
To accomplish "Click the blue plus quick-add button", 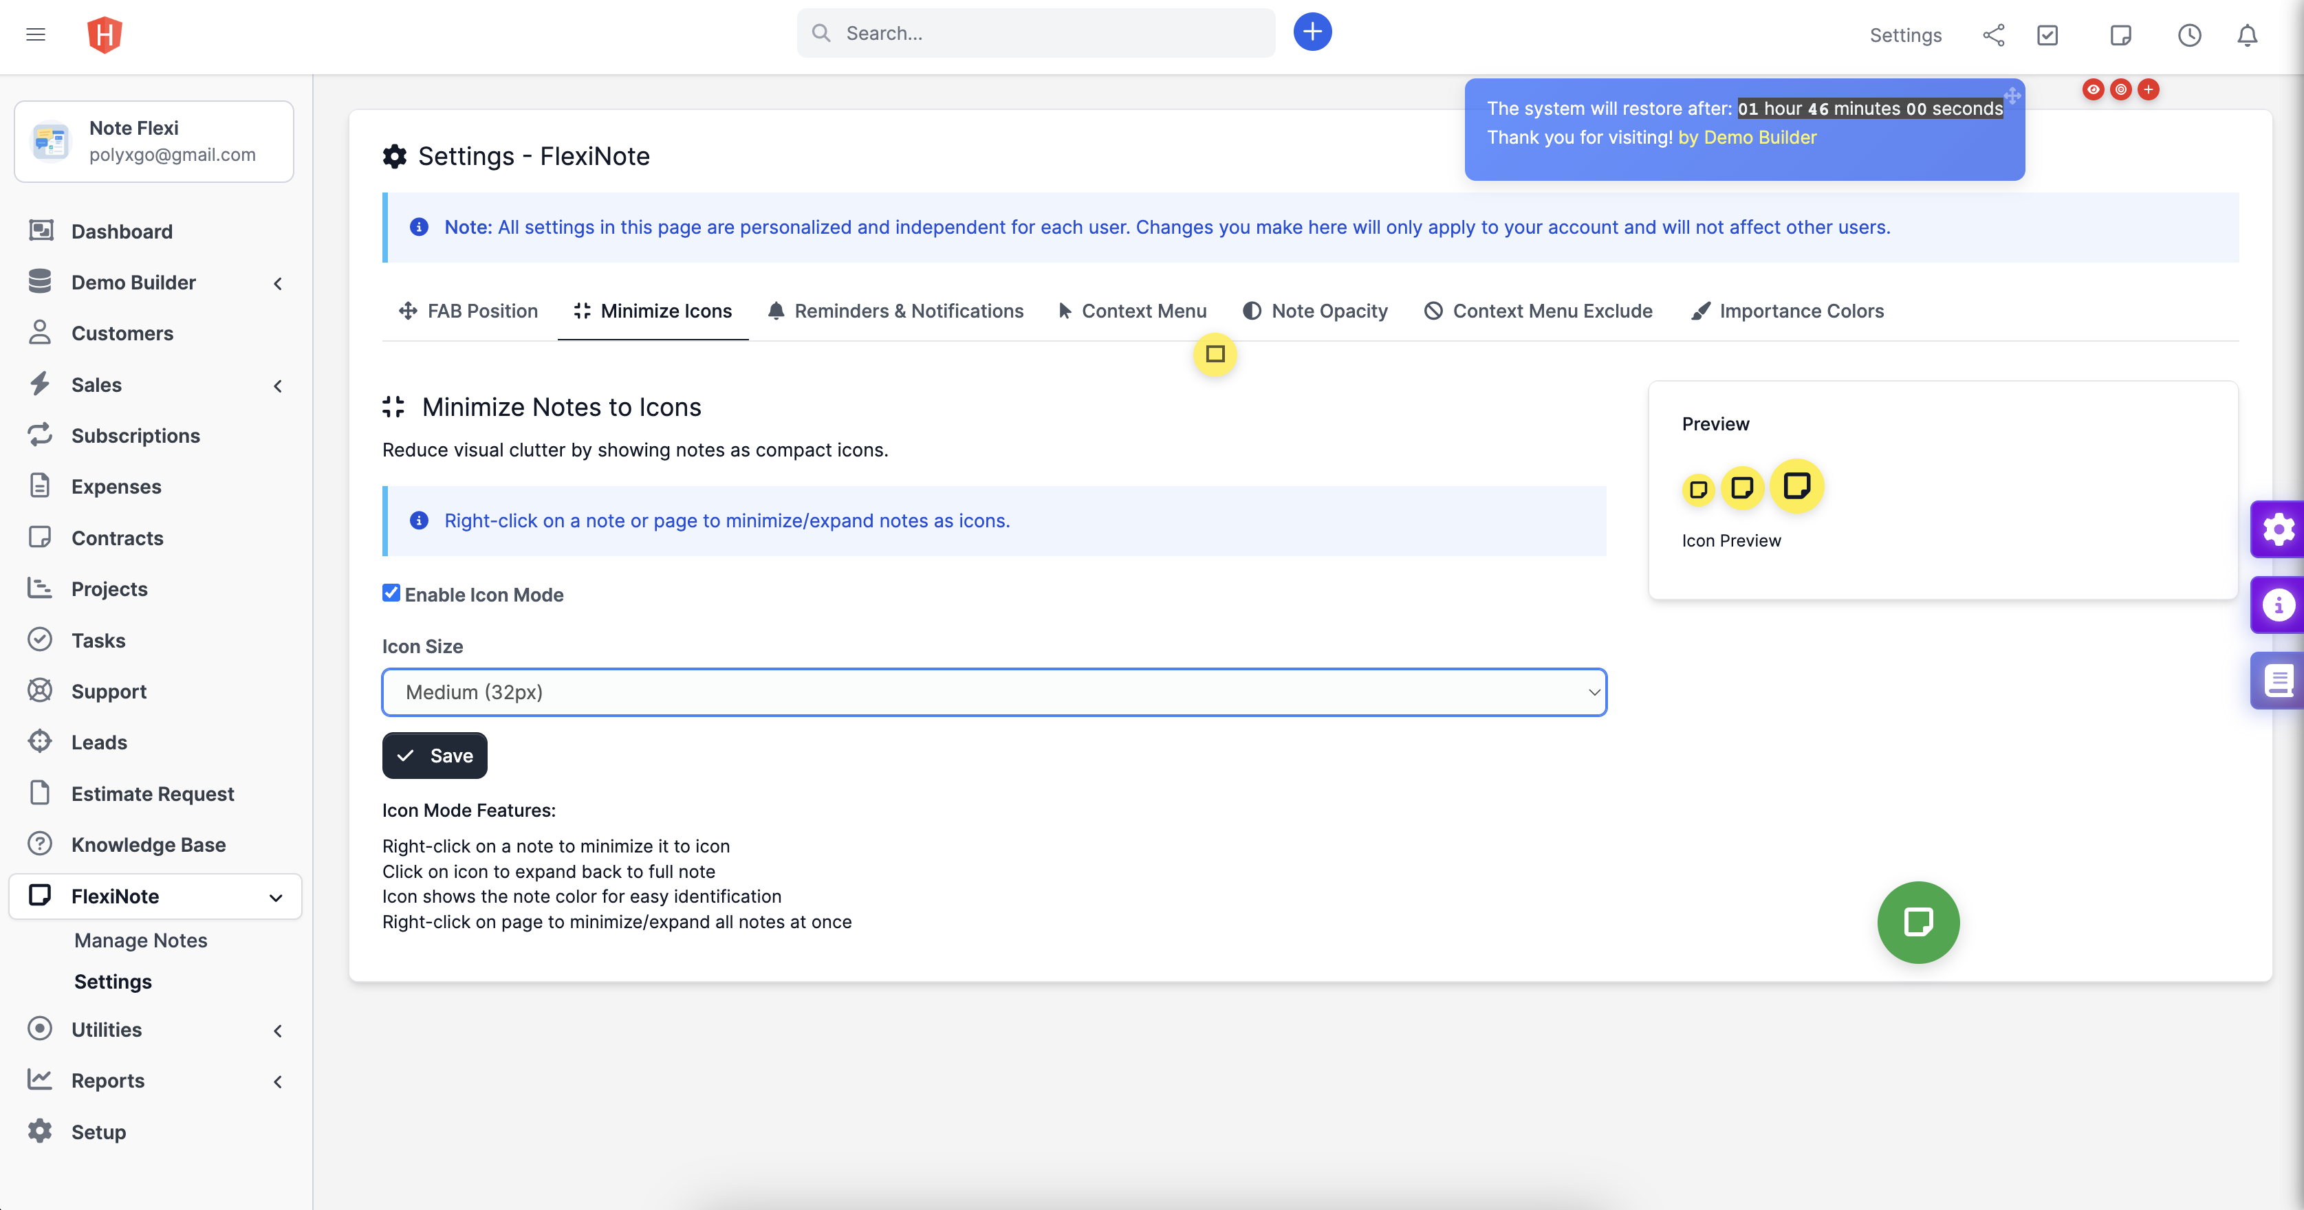I will coord(1312,32).
